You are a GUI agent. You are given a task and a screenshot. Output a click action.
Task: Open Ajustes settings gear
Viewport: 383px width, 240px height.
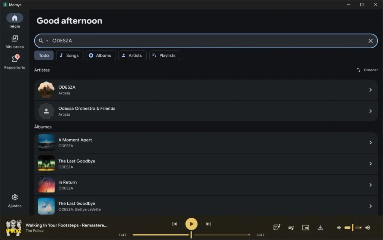pos(15,201)
